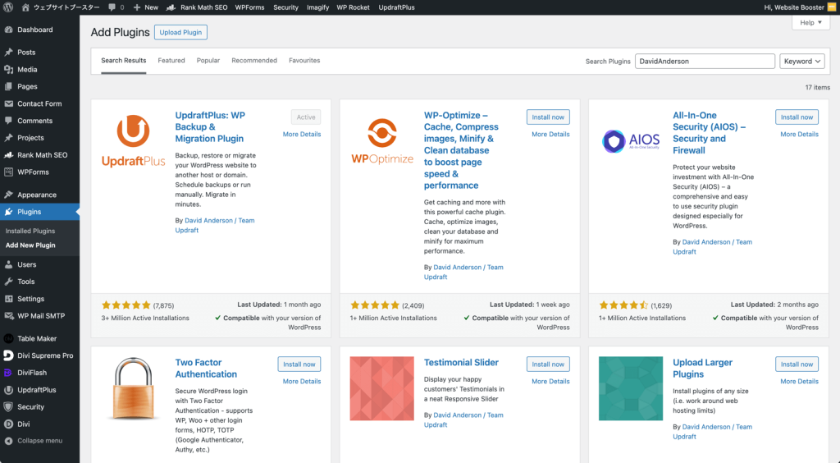Open the site home icon in admin bar

[25, 7]
